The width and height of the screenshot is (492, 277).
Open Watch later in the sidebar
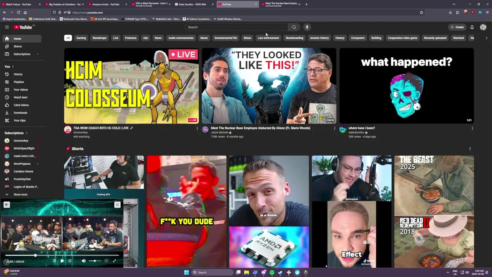pos(21,97)
